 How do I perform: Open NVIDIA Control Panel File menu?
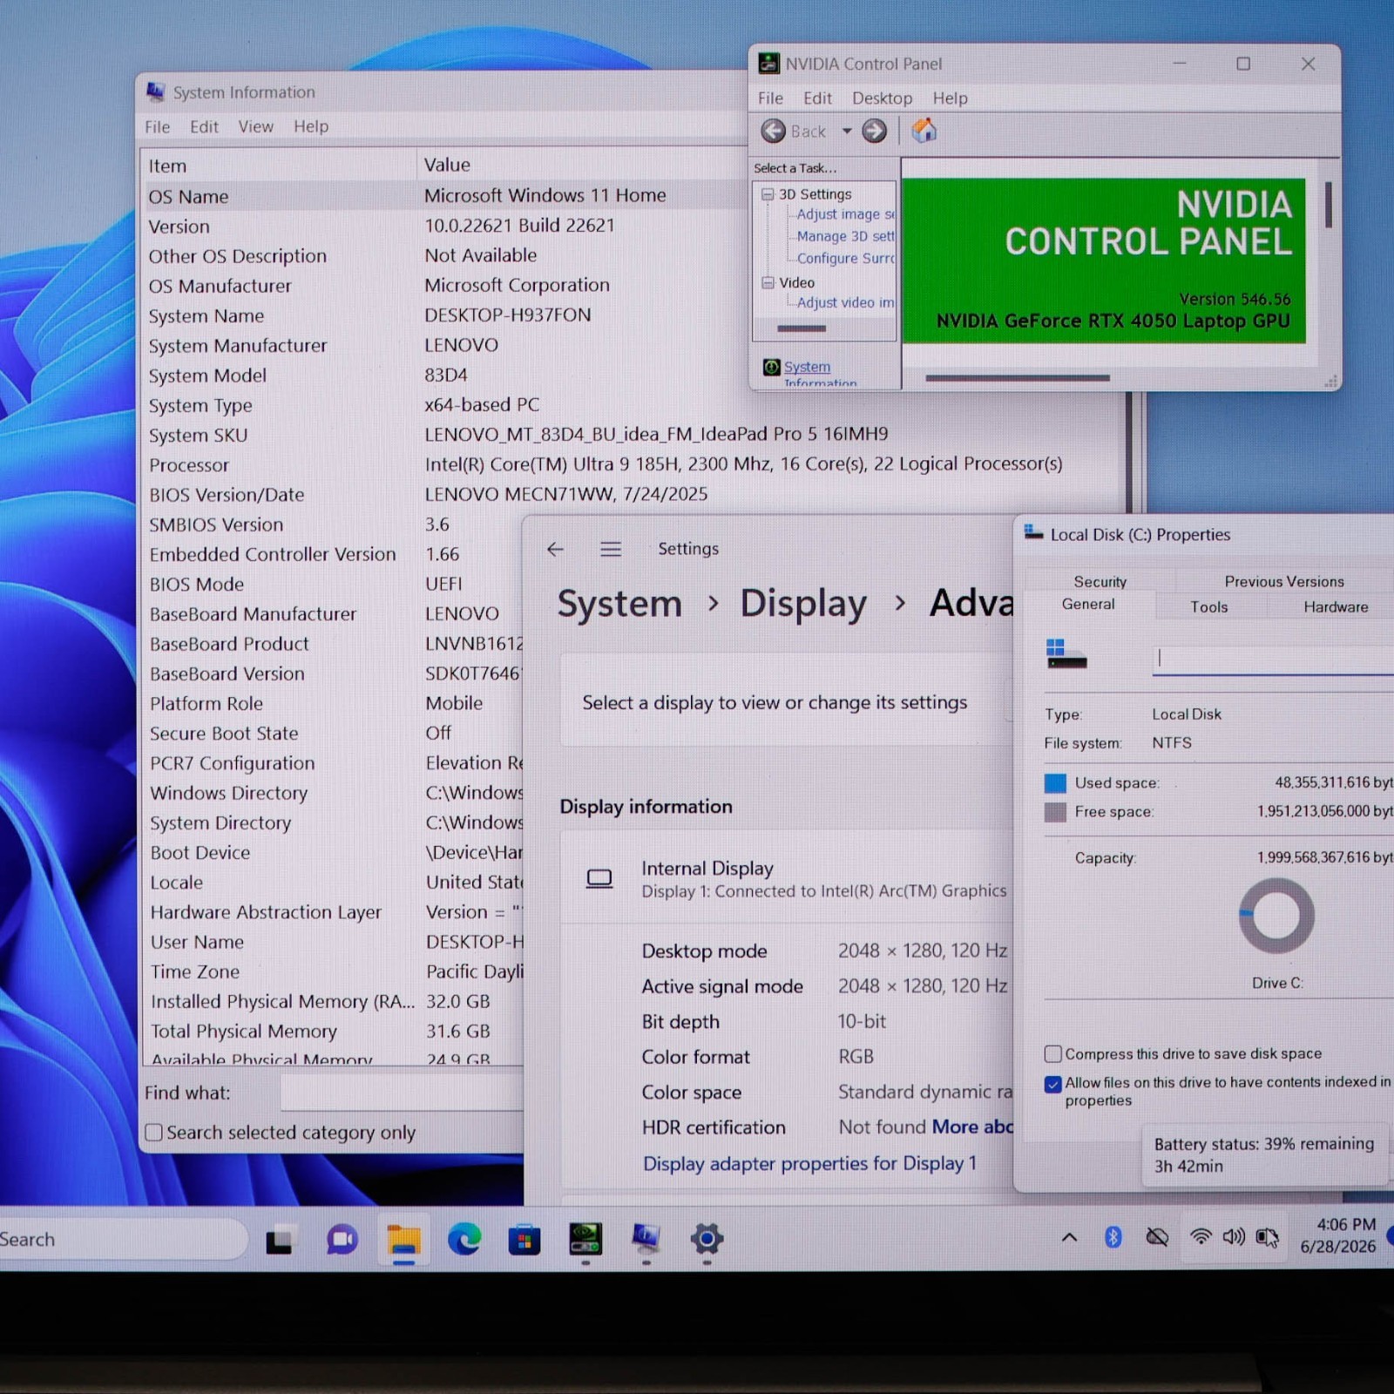[x=770, y=98]
